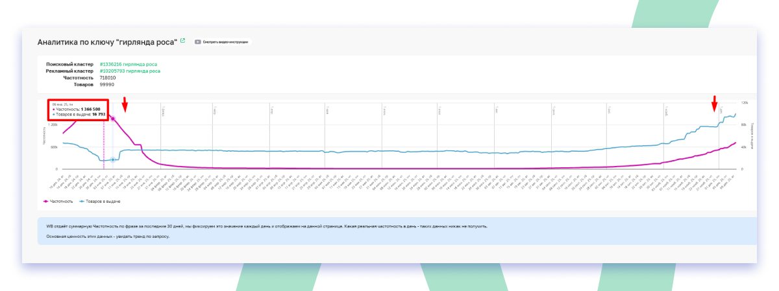Select the 1 авг. month marker on chart
779x291 pixels.
495,110
